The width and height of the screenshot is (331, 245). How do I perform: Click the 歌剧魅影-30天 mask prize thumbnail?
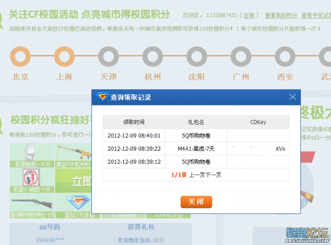[32, 155]
